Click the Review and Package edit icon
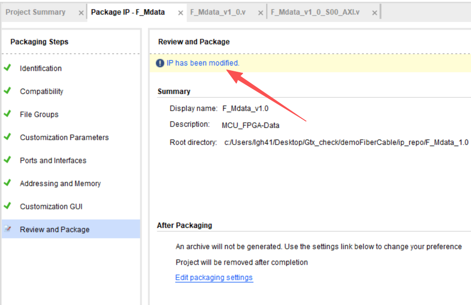This screenshot has width=471, height=305. pyautogui.click(x=7, y=229)
